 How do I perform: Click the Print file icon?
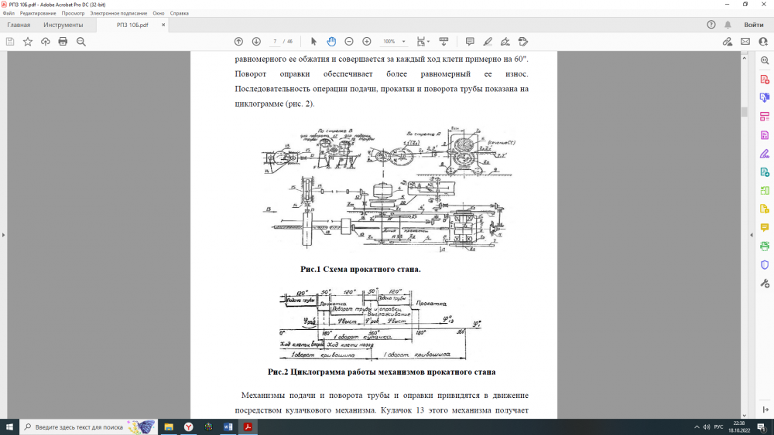click(x=63, y=41)
